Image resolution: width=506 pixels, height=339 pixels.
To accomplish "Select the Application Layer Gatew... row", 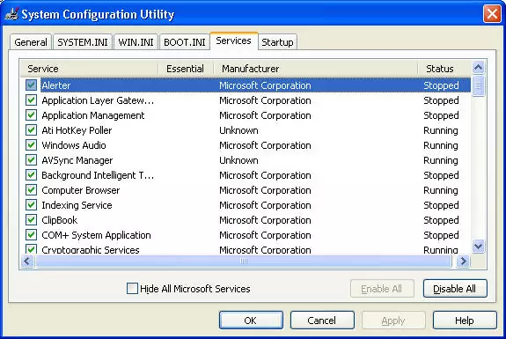I will 246,100.
